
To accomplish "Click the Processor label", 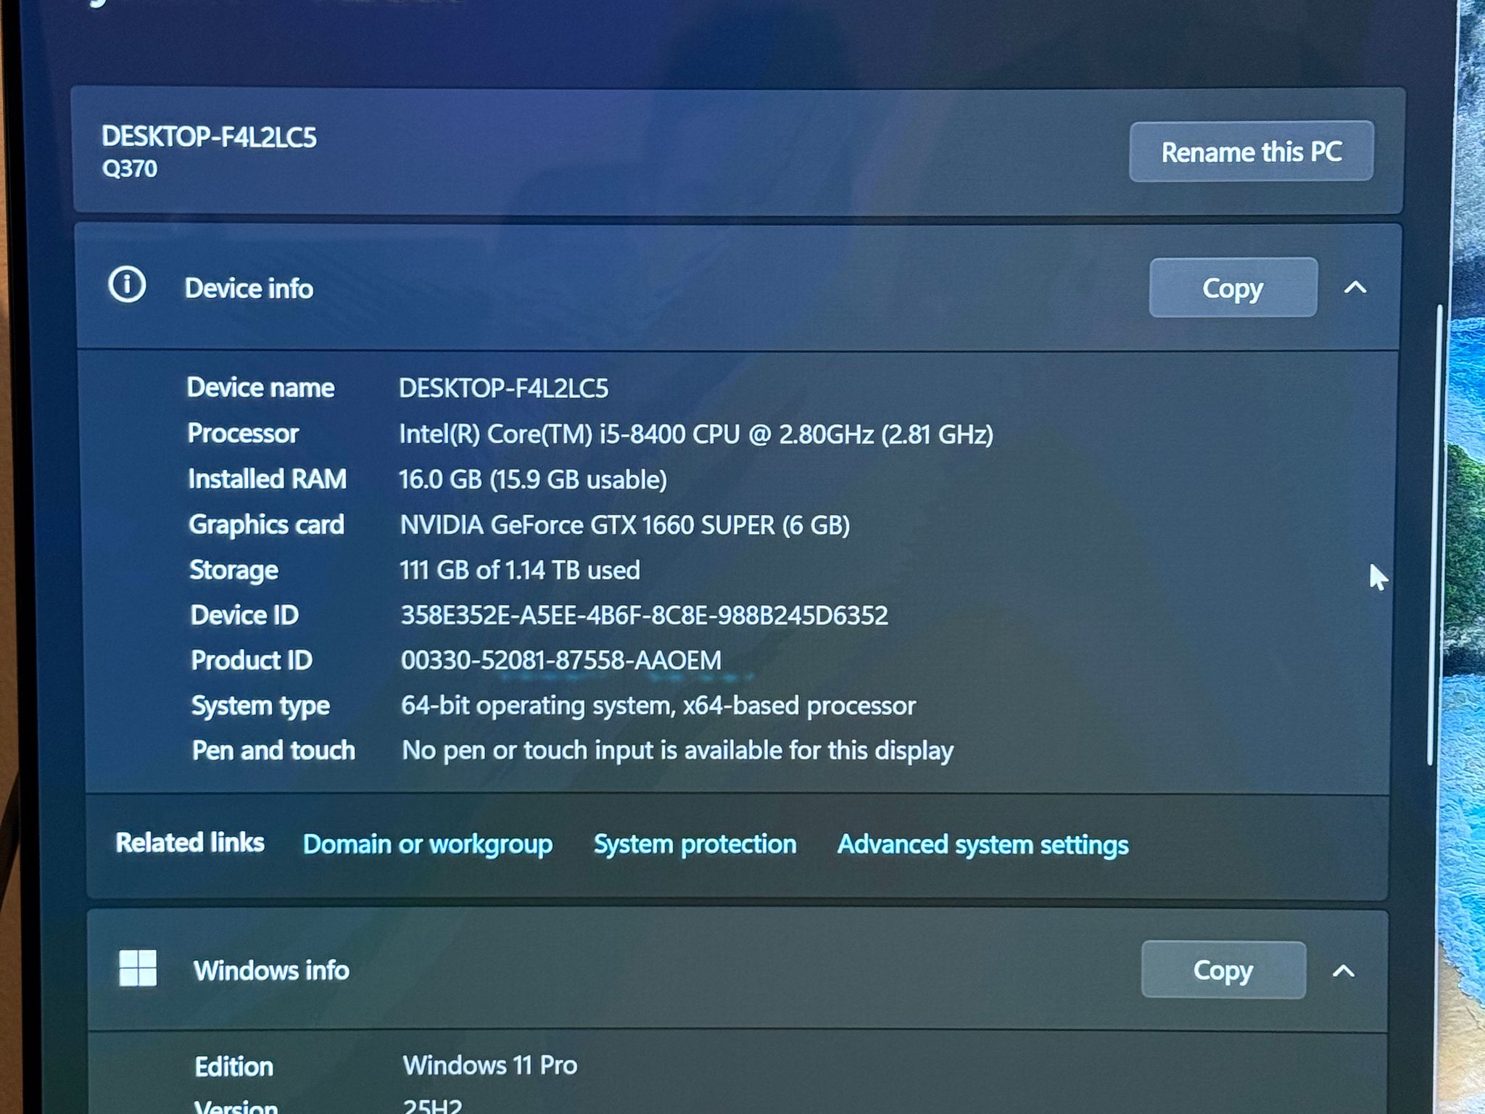I will (243, 434).
